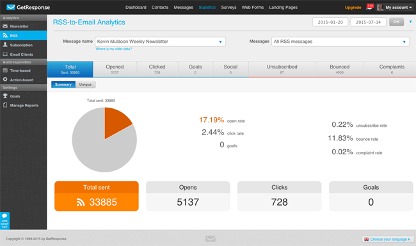Click the Goals 0 card
The height and width of the screenshot is (246, 416).
(371, 196)
